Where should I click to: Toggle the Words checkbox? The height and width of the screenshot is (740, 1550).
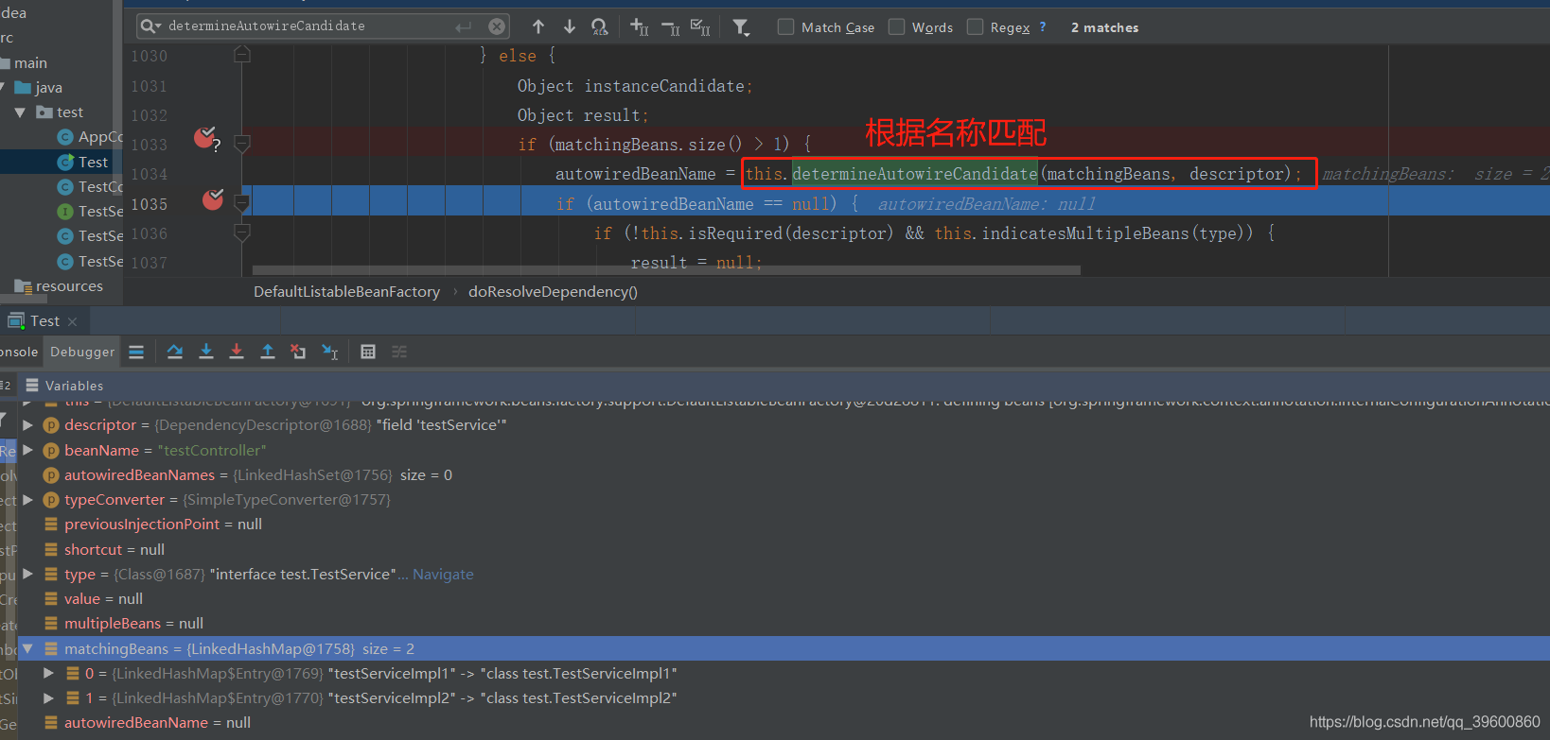pyautogui.click(x=896, y=26)
